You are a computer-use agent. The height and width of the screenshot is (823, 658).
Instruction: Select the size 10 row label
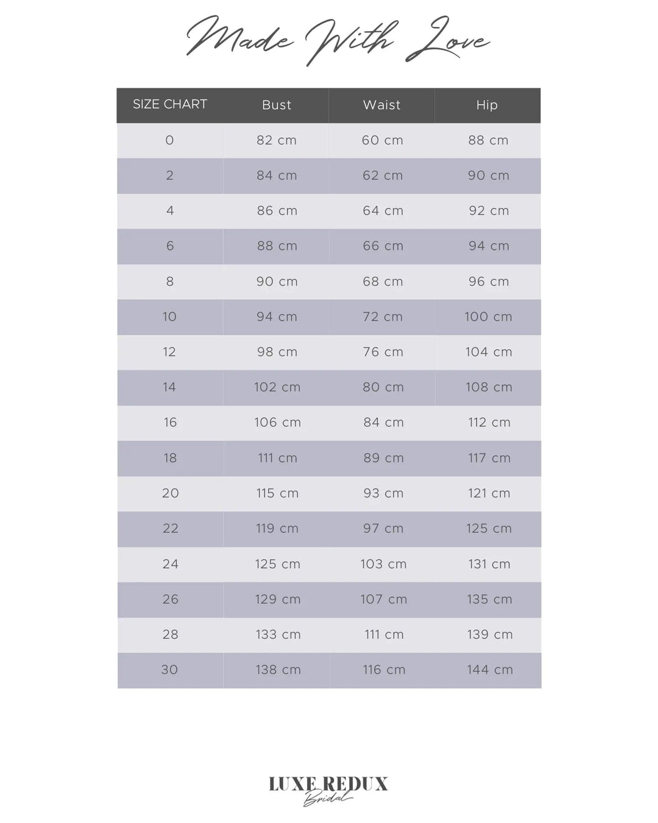[x=169, y=317]
